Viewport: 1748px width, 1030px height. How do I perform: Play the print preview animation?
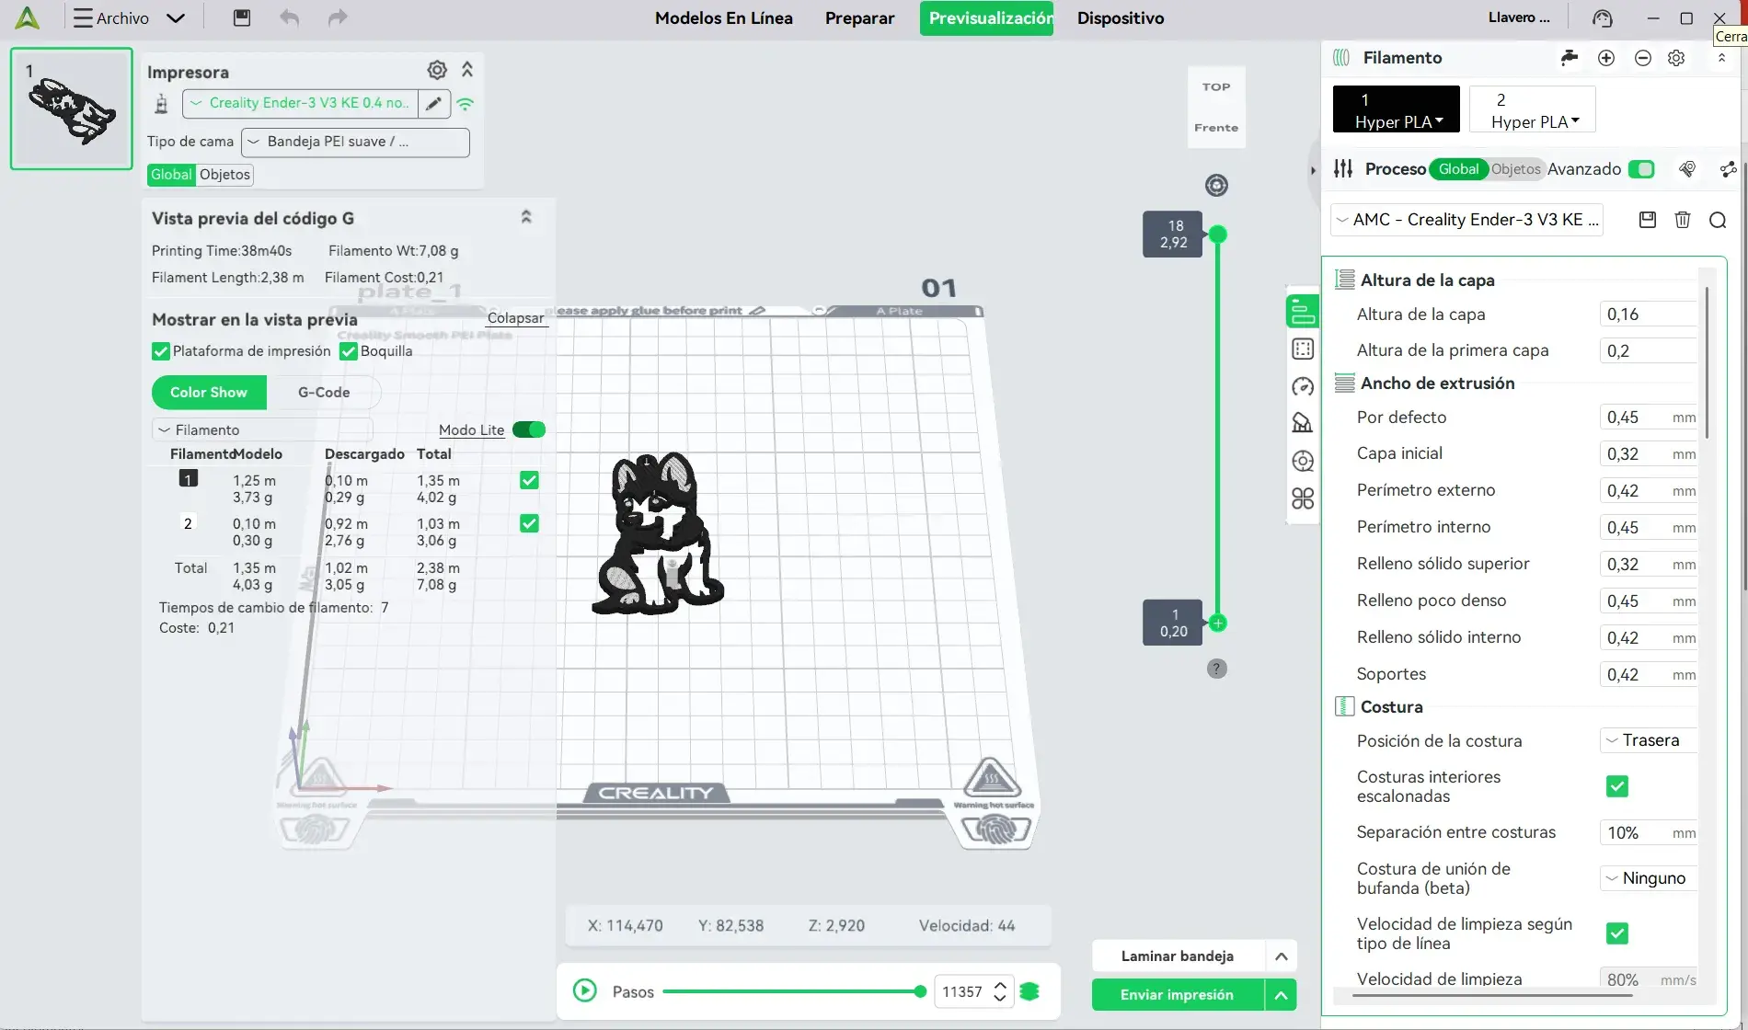point(585,990)
